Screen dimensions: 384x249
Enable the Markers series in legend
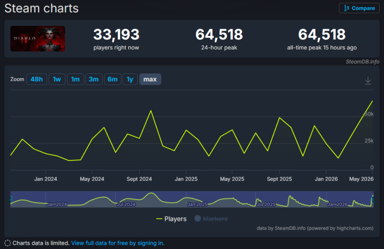(211, 219)
